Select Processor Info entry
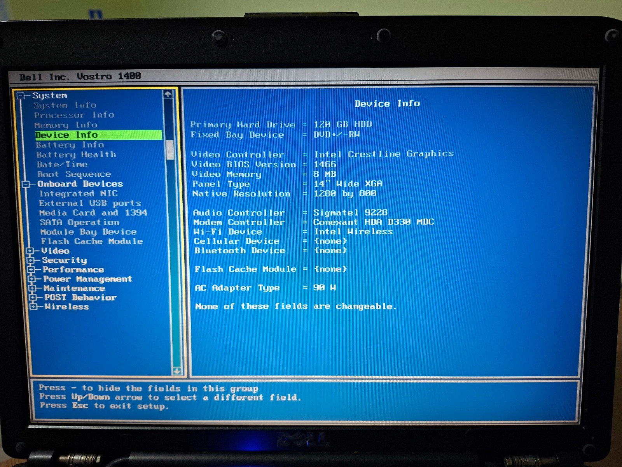The width and height of the screenshot is (622, 467). click(74, 115)
